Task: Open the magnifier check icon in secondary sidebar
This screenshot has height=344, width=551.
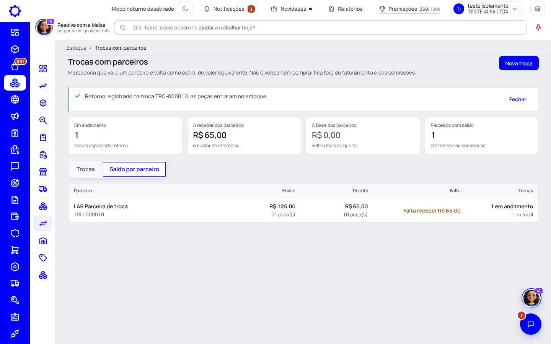Action: 43,120
